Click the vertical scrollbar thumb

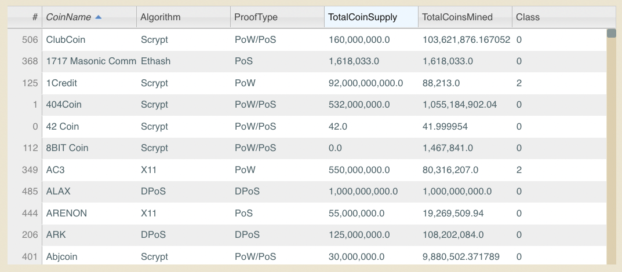pos(611,34)
